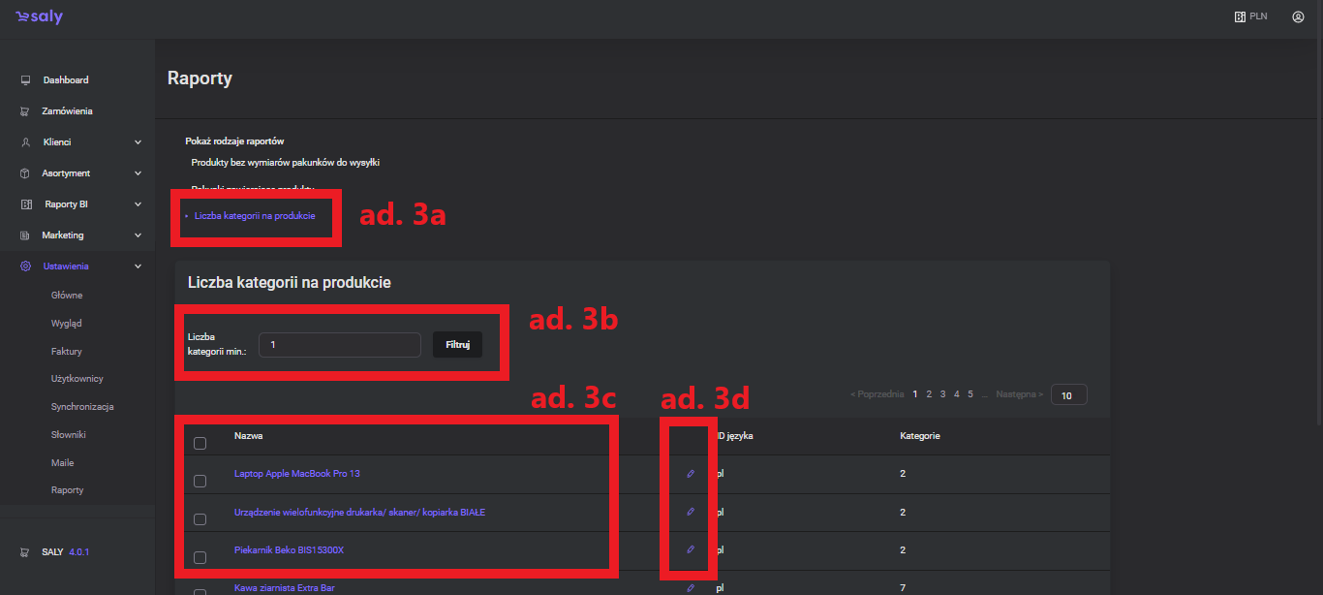
Task: Click the Ustawienia gear icon in sidebar
Action: [x=25, y=266]
